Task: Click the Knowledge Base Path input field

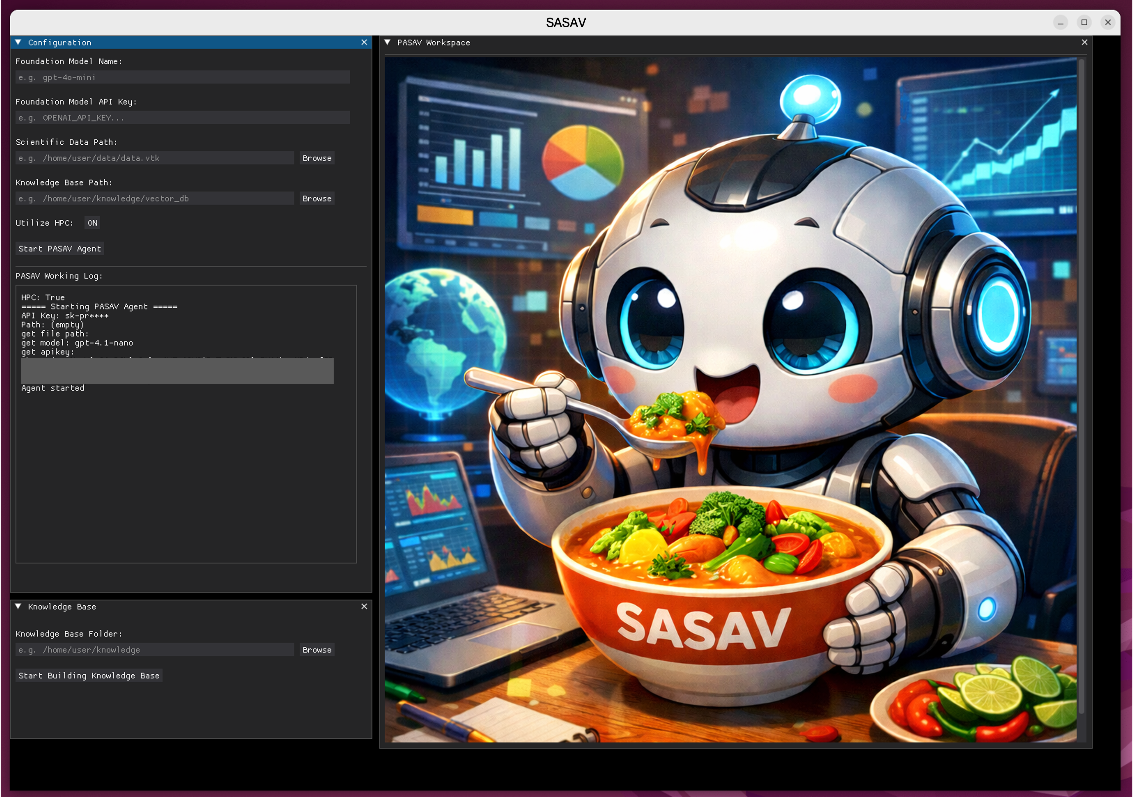Action: click(x=154, y=198)
